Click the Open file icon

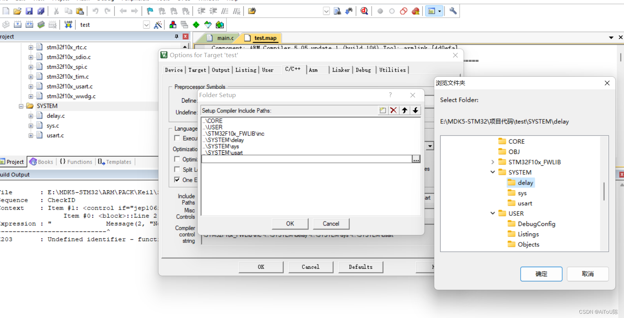coord(17,11)
